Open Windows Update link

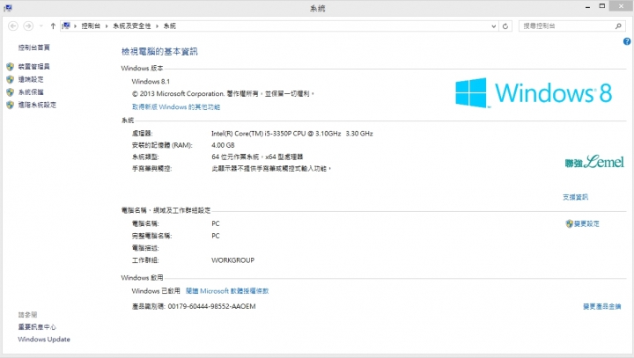pos(44,339)
